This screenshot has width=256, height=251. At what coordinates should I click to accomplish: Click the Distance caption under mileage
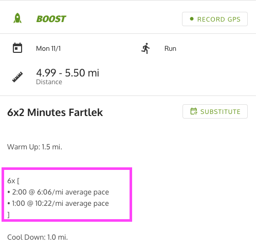click(x=49, y=82)
